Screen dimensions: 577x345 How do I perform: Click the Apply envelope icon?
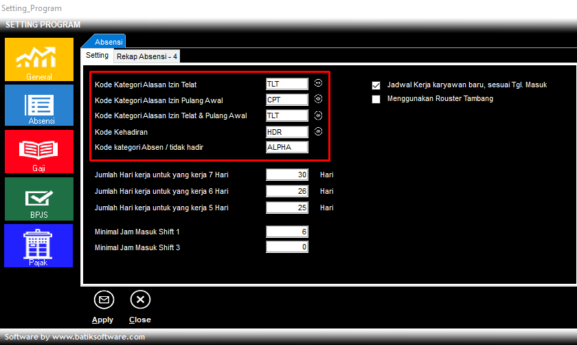[x=104, y=300]
